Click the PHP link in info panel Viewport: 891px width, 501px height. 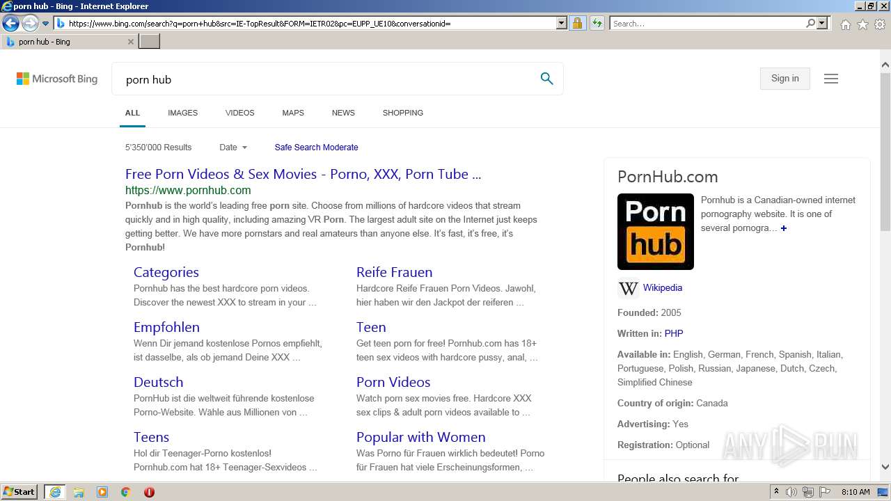674,333
